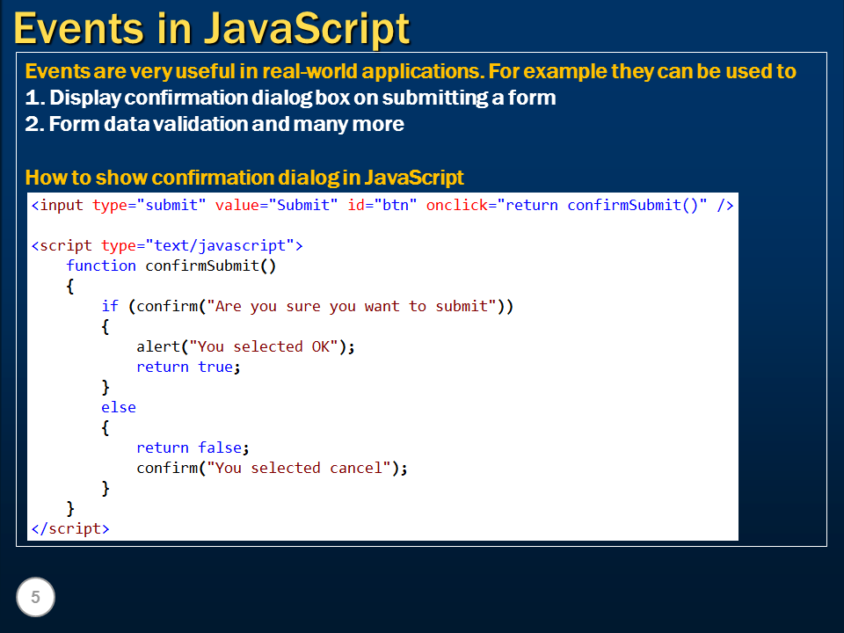Click bullet point 1 about confirmation dialog
Viewport: 844px width, 633px height.
290,98
